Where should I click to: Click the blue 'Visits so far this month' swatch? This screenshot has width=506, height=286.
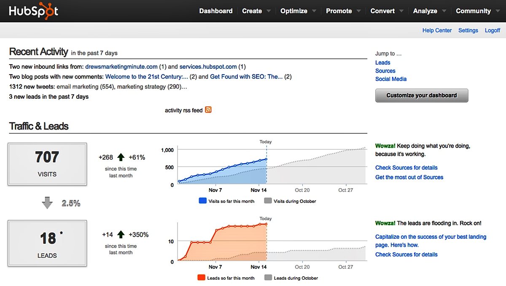click(202, 201)
